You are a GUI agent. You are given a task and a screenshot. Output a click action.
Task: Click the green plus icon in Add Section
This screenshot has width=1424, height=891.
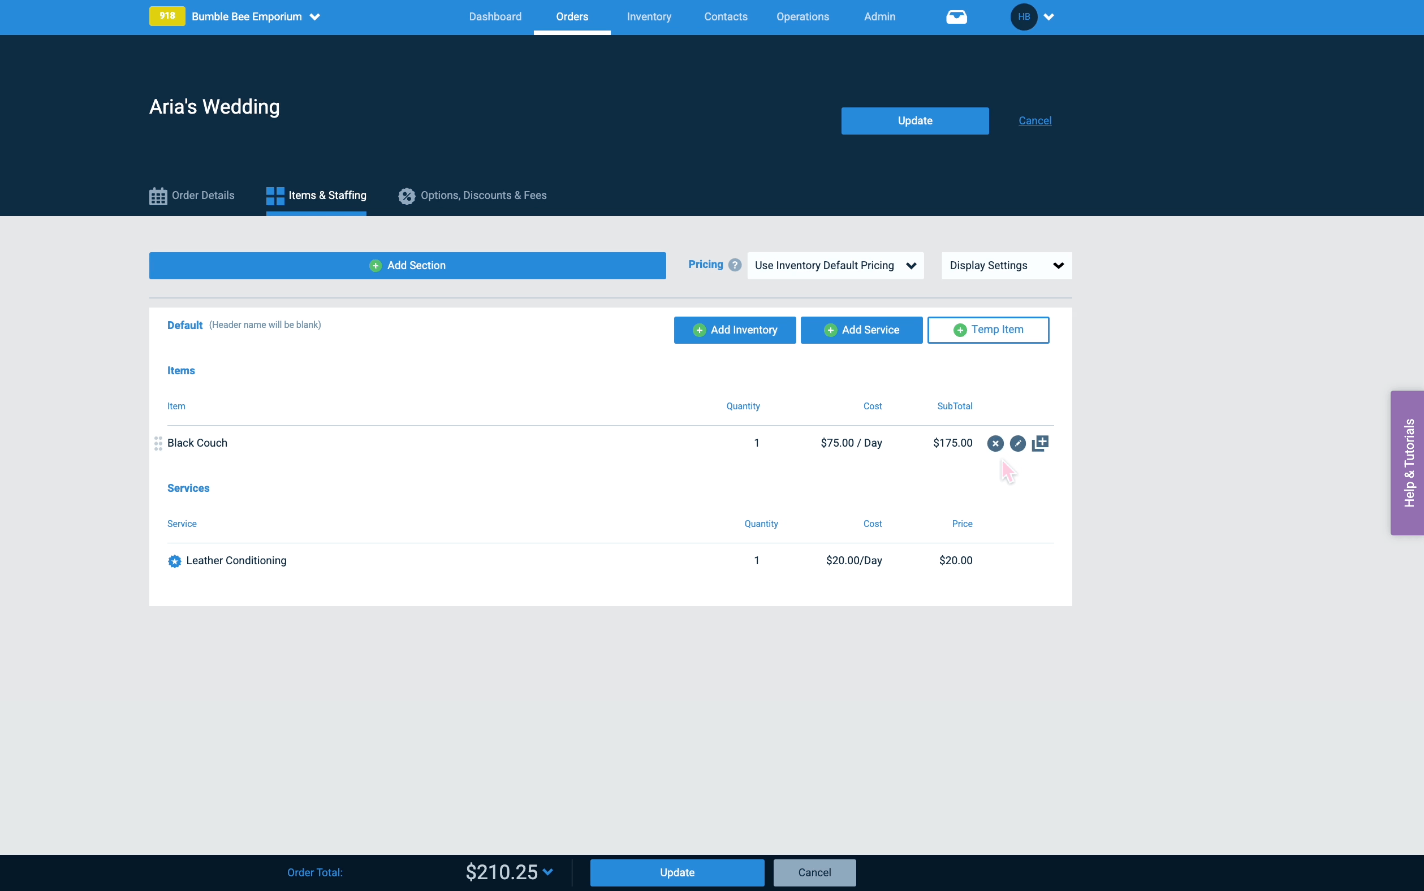click(x=376, y=266)
